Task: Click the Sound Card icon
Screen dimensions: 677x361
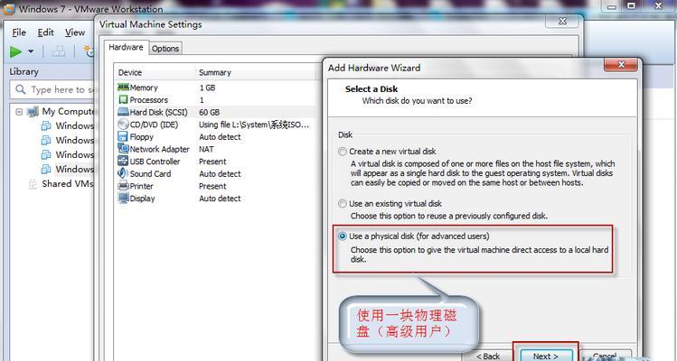Action: [123, 173]
